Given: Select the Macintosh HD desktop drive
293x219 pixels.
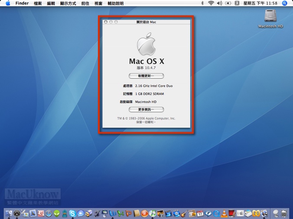Looking at the screenshot, I should 270,19.
